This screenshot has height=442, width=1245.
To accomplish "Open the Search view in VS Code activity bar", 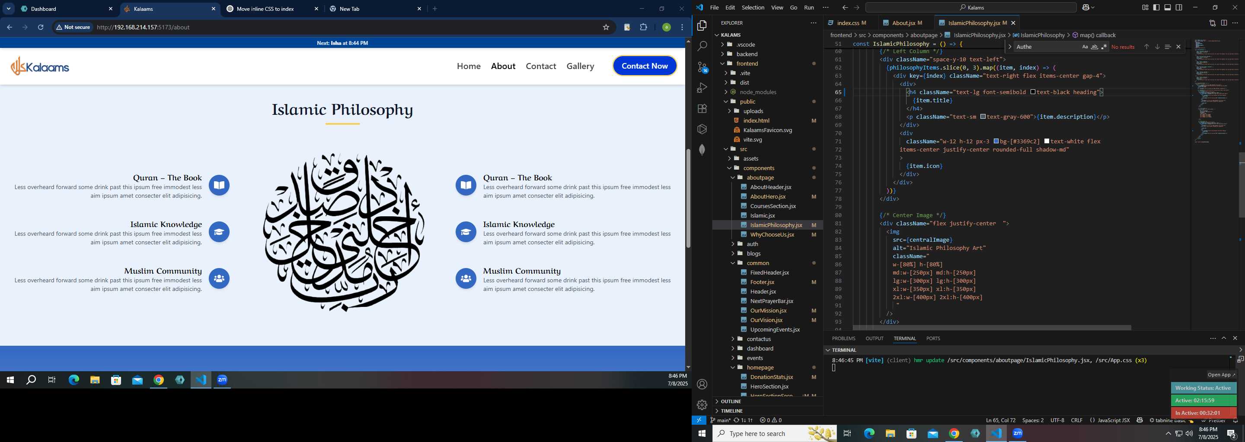I will (702, 46).
